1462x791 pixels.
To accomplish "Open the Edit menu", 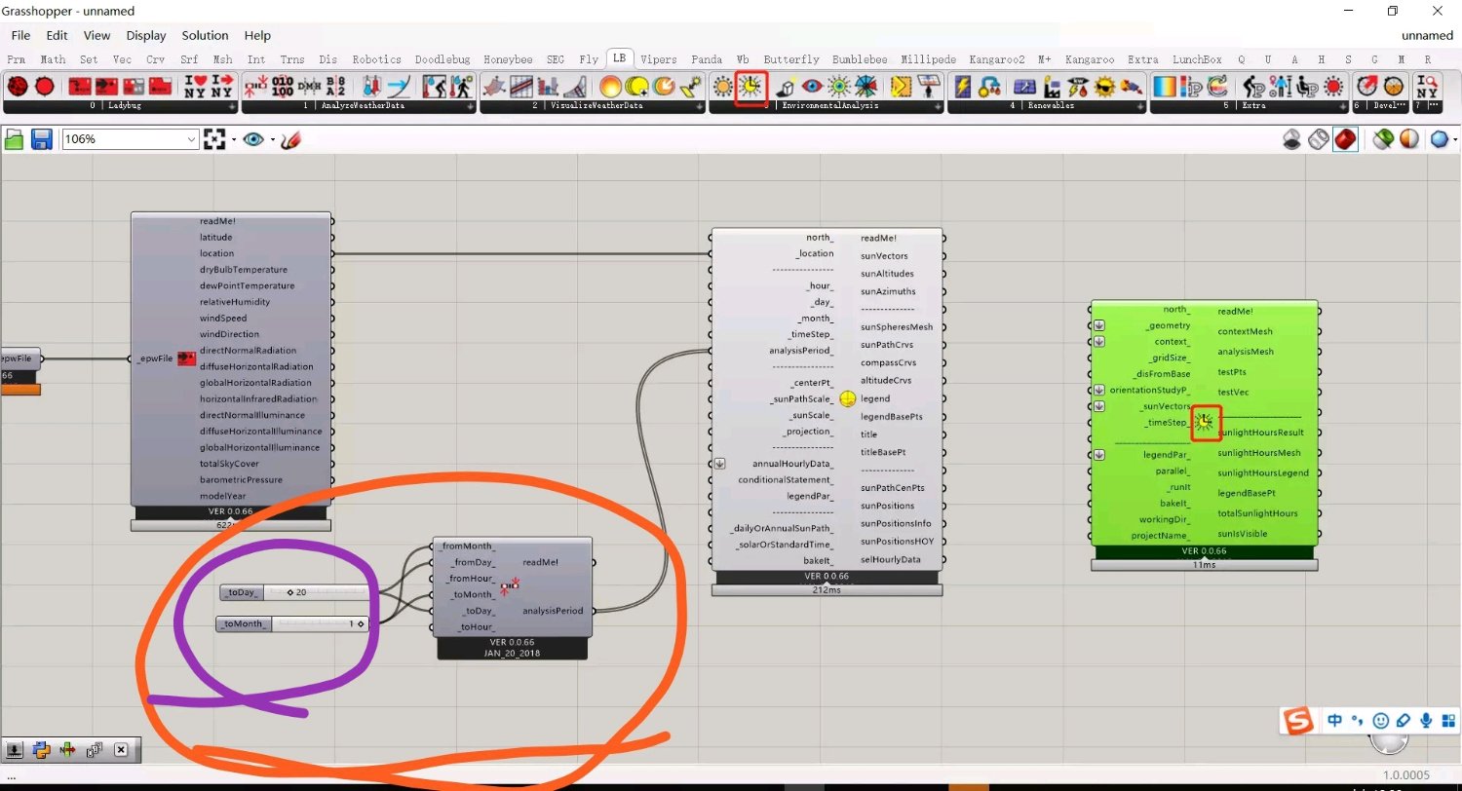I will [x=57, y=35].
